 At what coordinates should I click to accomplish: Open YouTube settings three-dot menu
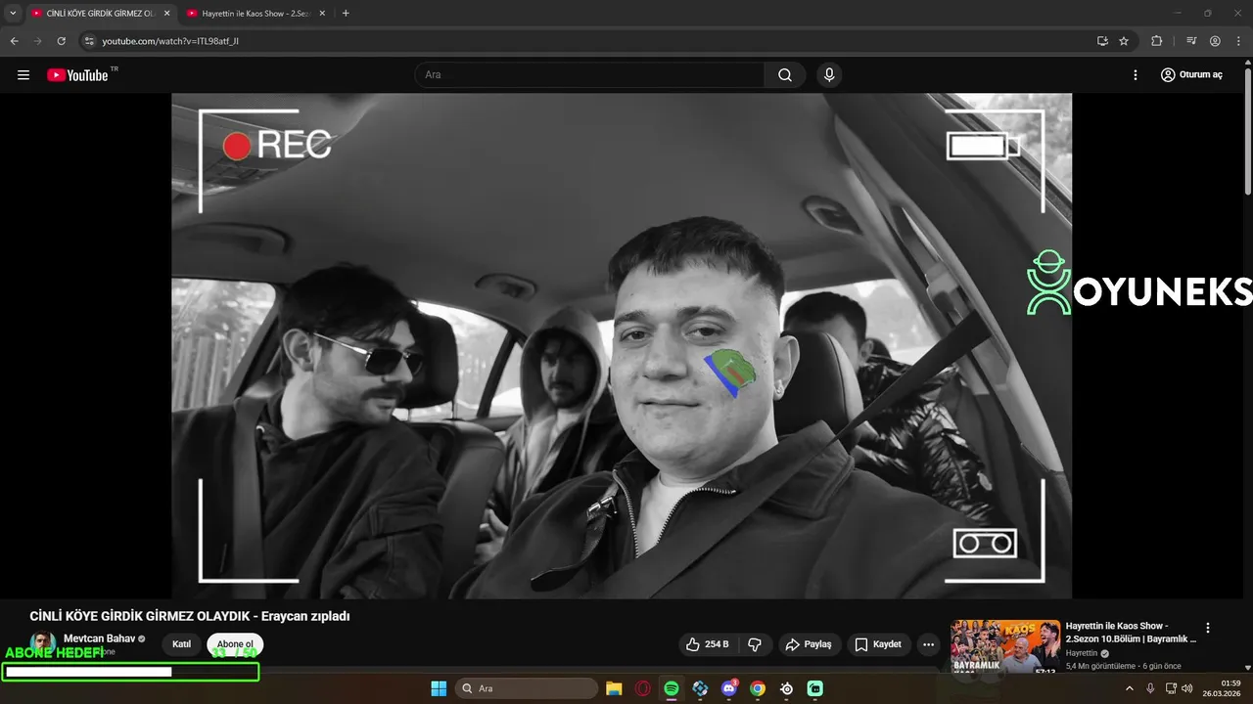pyautogui.click(x=1136, y=75)
